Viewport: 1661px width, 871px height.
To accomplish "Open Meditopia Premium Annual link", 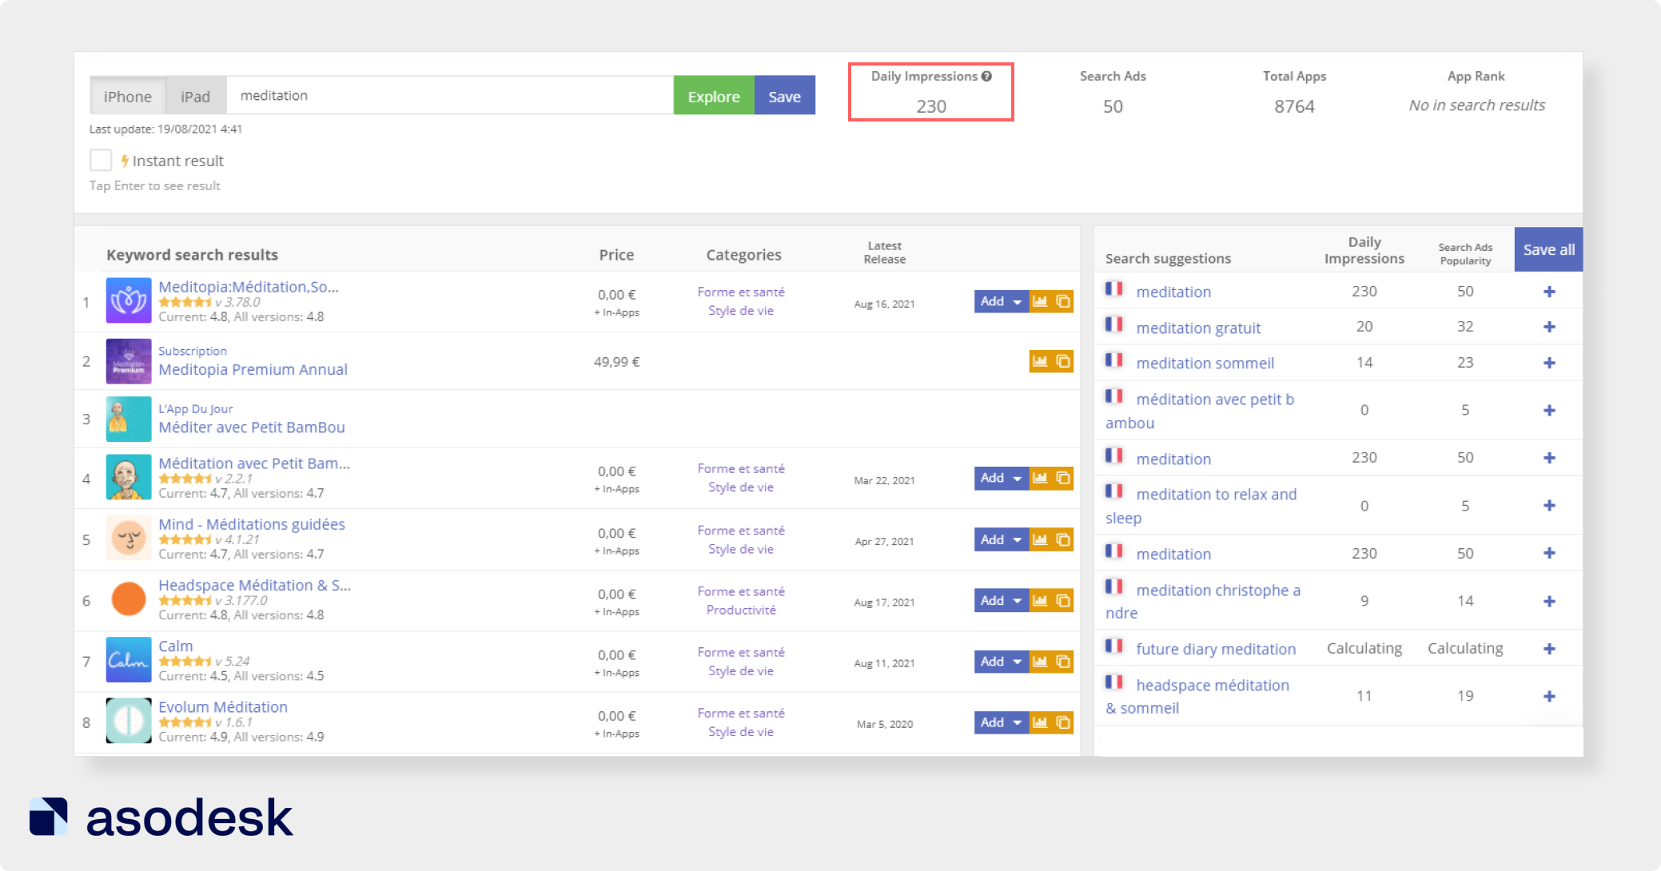I will coord(253,369).
